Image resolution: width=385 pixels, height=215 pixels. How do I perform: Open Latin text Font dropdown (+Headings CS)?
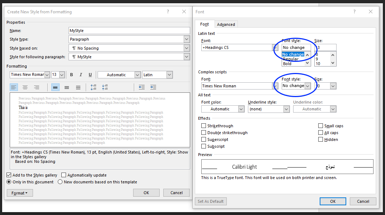pyautogui.click(x=275, y=47)
